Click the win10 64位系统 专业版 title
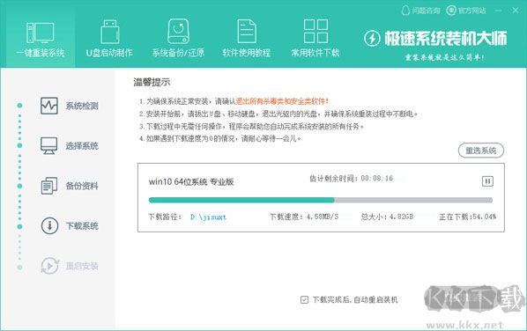 pyautogui.click(x=191, y=182)
